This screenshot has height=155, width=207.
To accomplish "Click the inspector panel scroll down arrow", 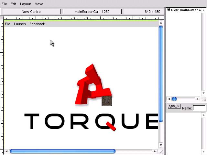I will [203, 152].
